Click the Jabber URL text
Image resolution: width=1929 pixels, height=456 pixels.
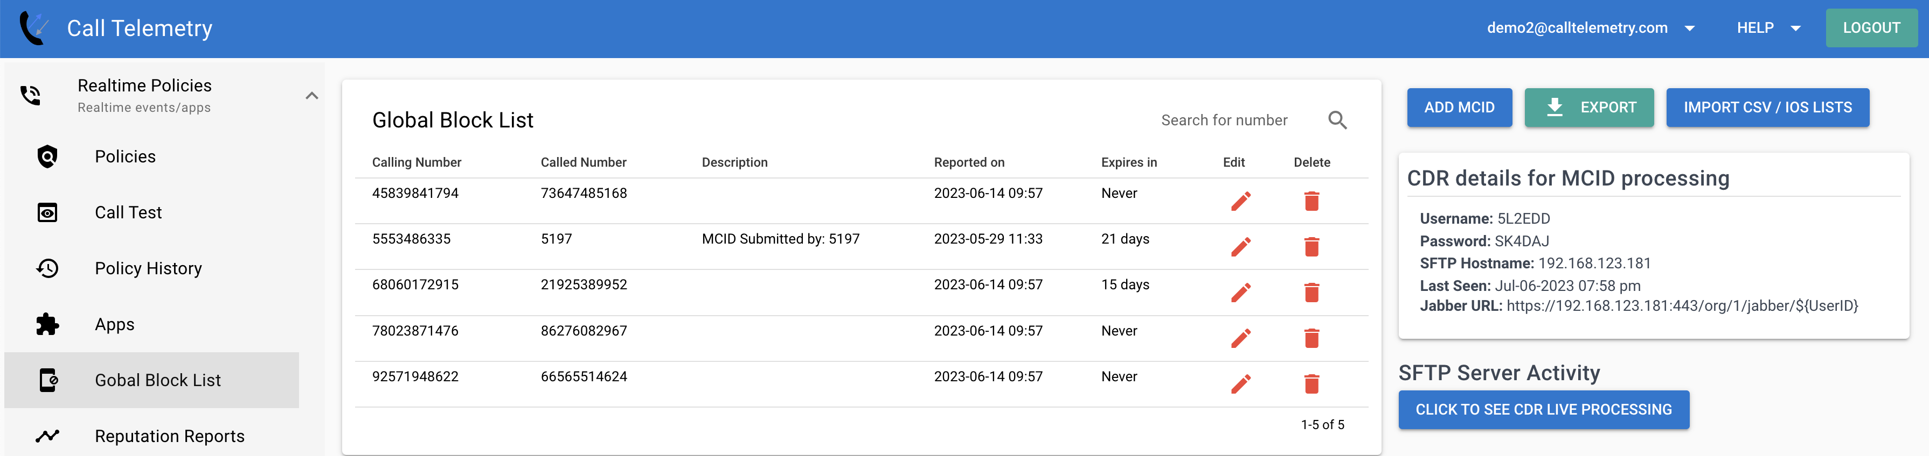(1682, 306)
